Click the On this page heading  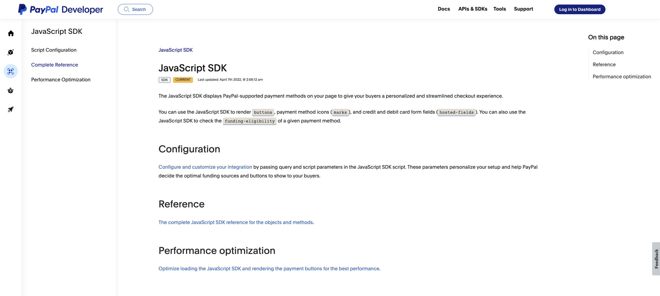tap(606, 37)
